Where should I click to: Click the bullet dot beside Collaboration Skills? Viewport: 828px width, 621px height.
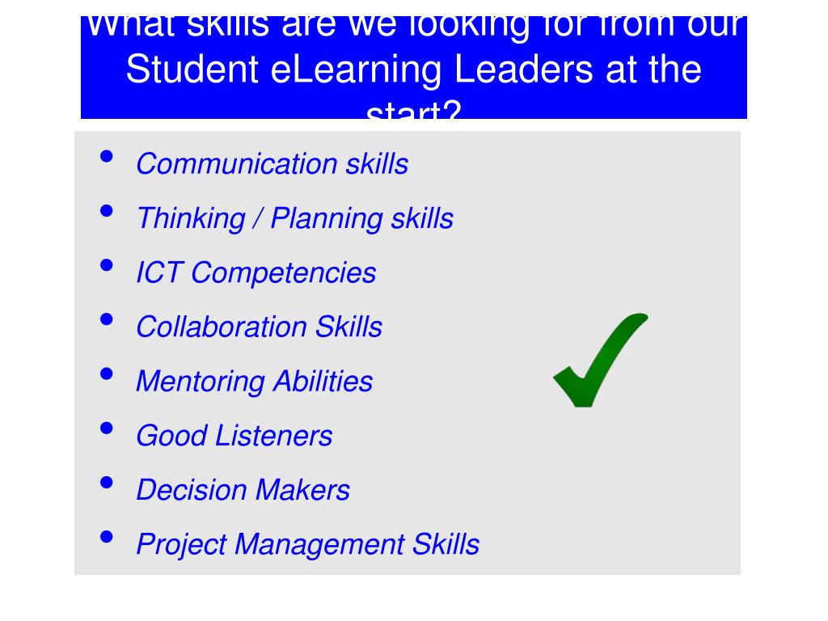click(107, 319)
